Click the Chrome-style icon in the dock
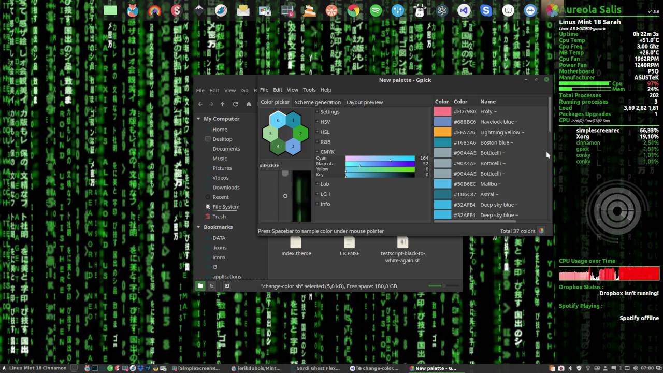 coord(354,10)
